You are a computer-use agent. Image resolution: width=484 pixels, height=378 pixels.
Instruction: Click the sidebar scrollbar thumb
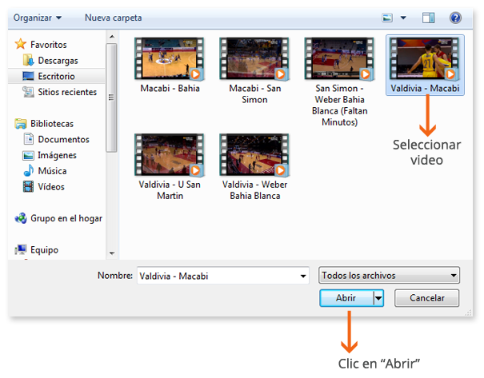(x=111, y=97)
